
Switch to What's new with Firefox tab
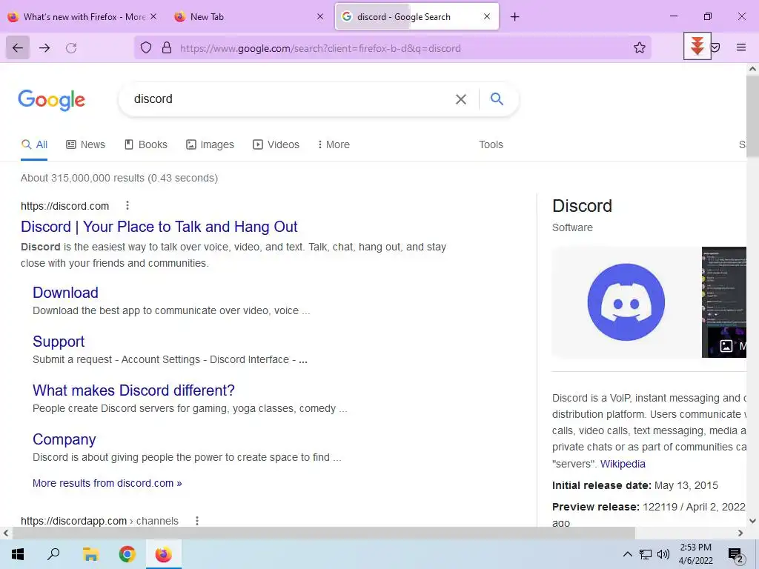tap(83, 16)
